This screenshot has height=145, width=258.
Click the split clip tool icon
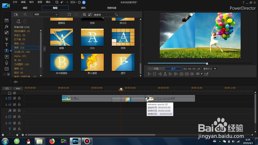(x=16, y=82)
